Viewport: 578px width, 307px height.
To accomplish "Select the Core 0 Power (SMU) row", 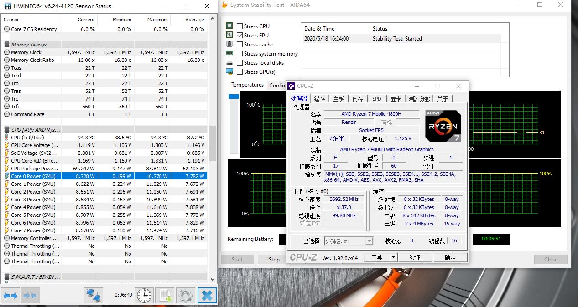I will 33,176.
